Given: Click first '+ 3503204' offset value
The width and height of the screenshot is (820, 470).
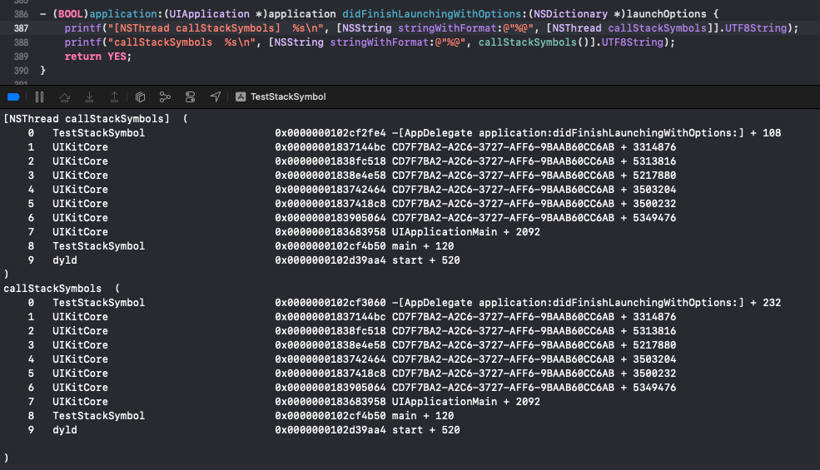Looking at the screenshot, I should (649, 190).
